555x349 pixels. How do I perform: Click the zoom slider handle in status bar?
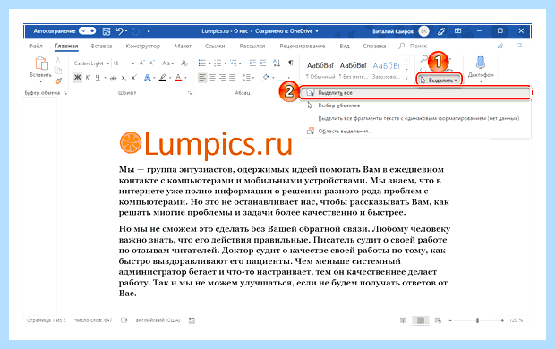[477, 320]
